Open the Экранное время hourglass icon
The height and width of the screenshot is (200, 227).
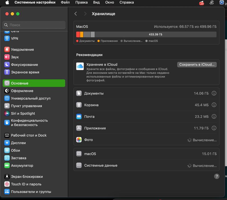7,72
